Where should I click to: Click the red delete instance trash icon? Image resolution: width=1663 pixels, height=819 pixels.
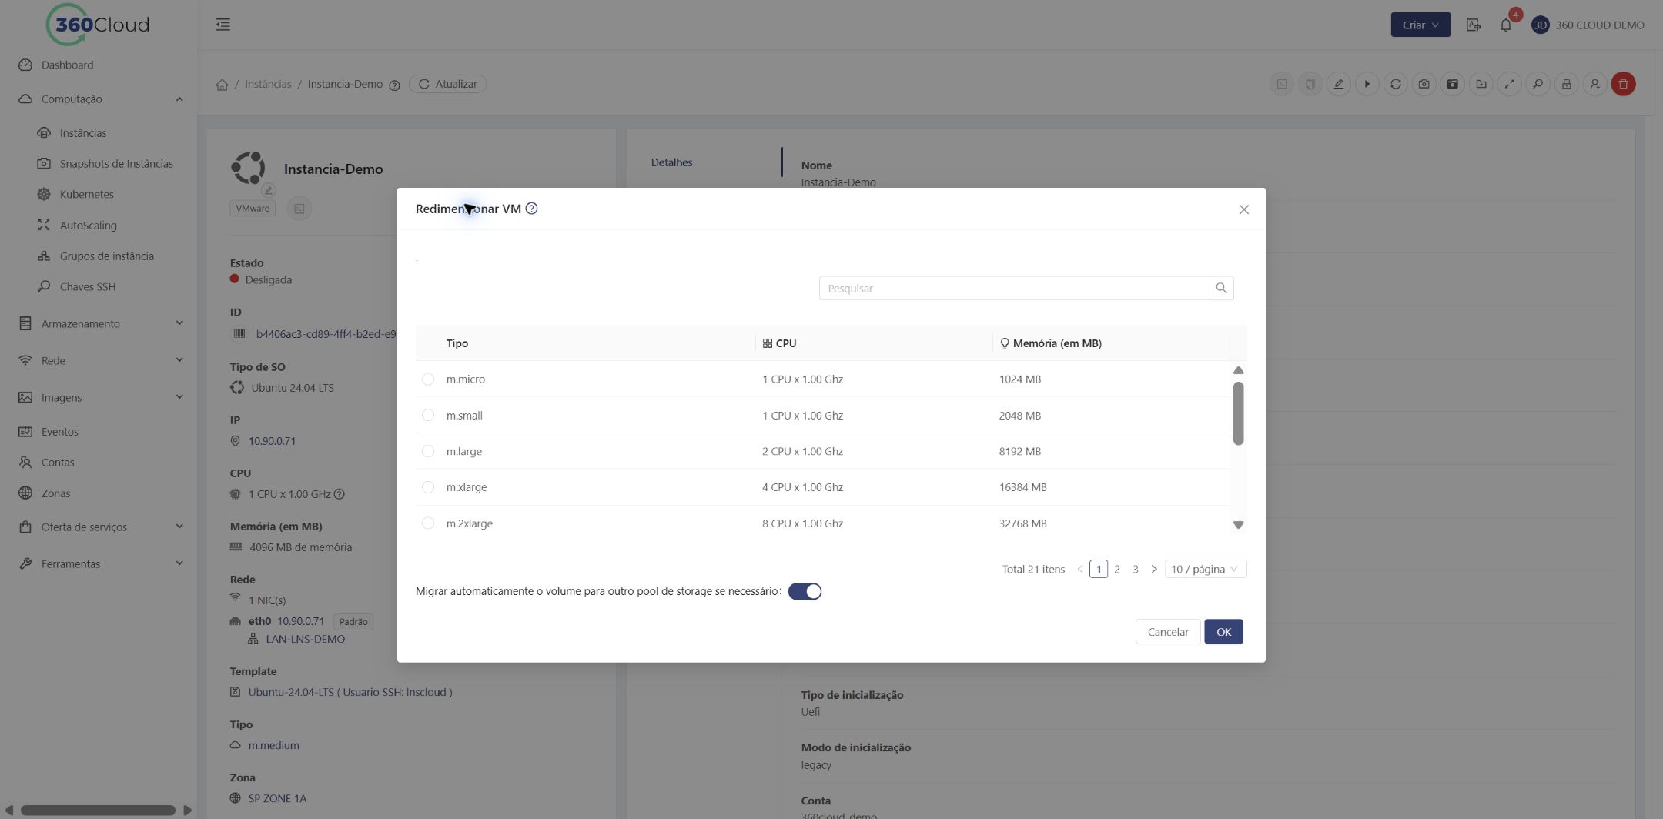point(1623,84)
